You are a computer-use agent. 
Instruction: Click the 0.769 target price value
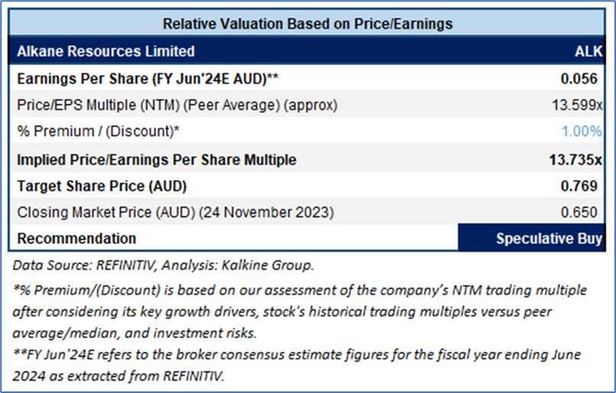[585, 185]
